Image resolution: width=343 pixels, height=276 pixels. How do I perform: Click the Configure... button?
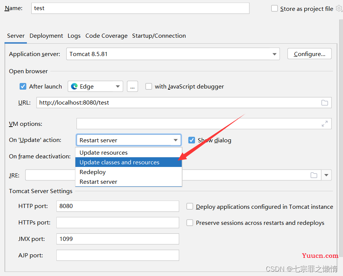pyautogui.click(x=309, y=54)
